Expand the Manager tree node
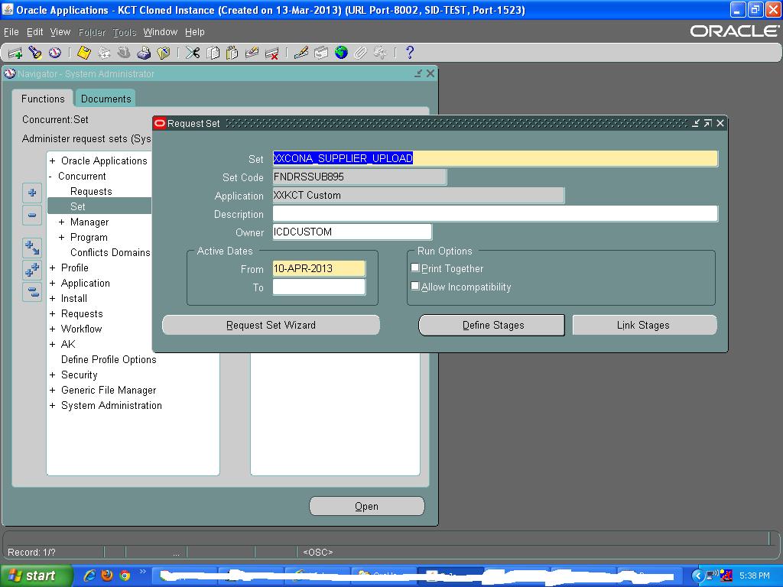Image resolution: width=783 pixels, height=587 pixels. [61, 222]
